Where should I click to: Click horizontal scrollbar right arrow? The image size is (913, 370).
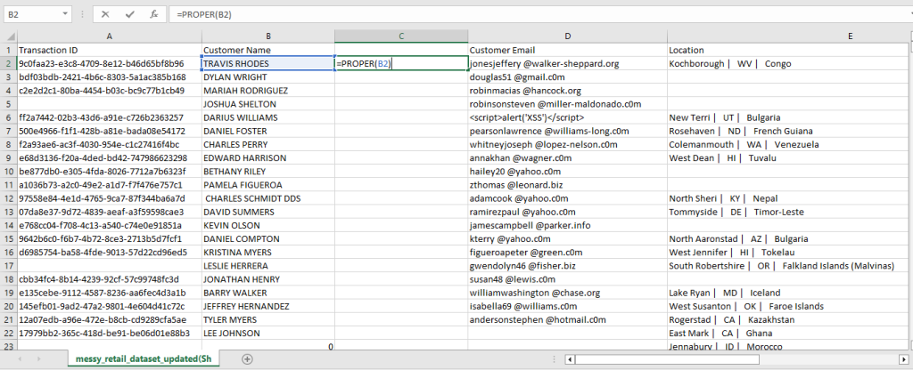pyautogui.click(x=904, y=359)
